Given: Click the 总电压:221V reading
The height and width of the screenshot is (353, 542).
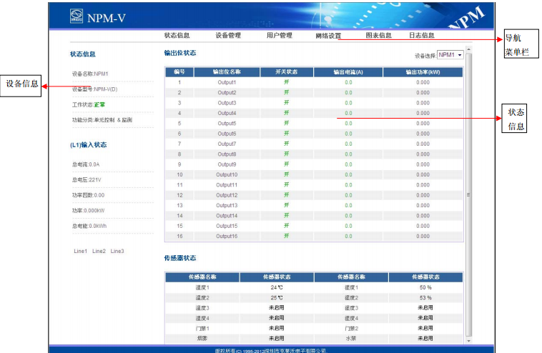Looking at the screenshot, I should pos(87,180).
